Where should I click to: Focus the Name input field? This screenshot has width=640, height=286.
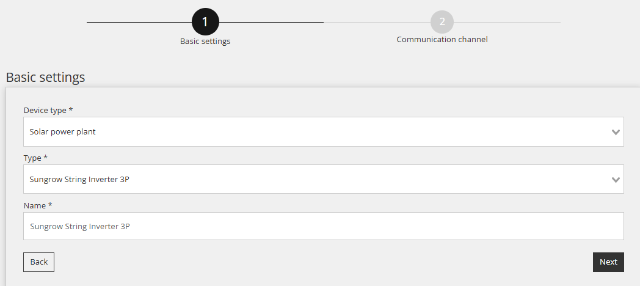pyautogui.click(x=323, y=226)
